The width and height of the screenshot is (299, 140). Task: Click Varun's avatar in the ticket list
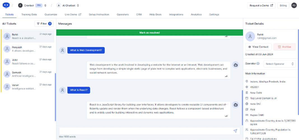pos(7,87)
